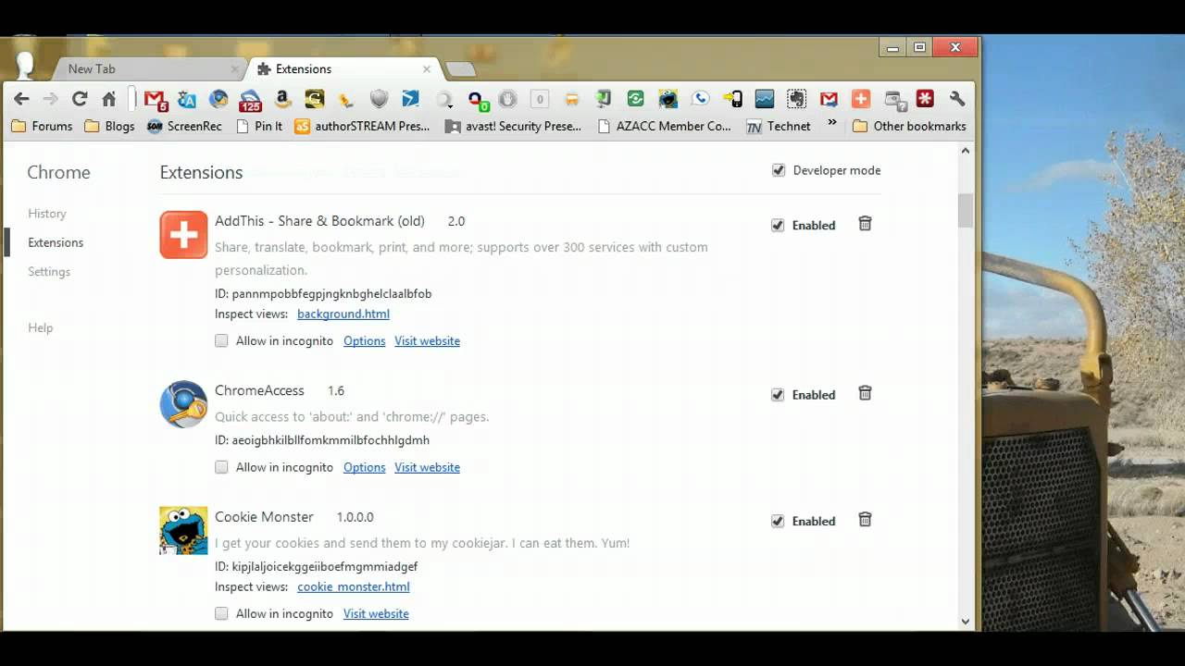
Task: Remove AddThis using its trash icon
Action: [865, 224]
